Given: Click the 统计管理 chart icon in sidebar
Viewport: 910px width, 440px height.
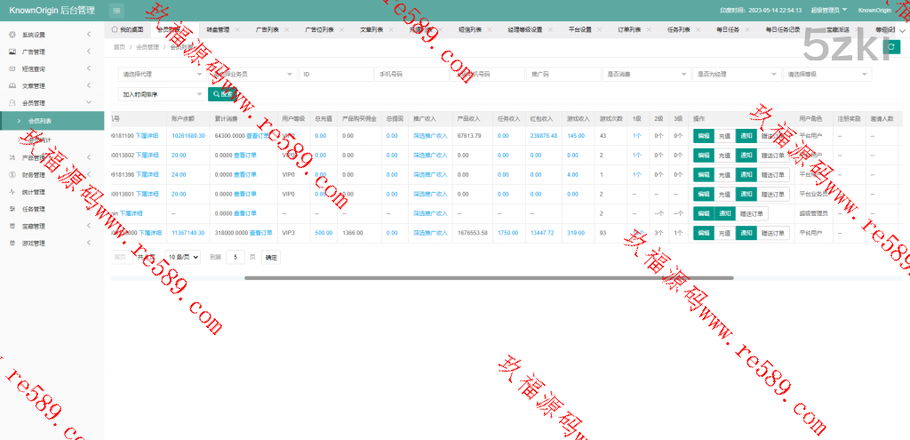Looking at the screenshot, I should point(12,192).
